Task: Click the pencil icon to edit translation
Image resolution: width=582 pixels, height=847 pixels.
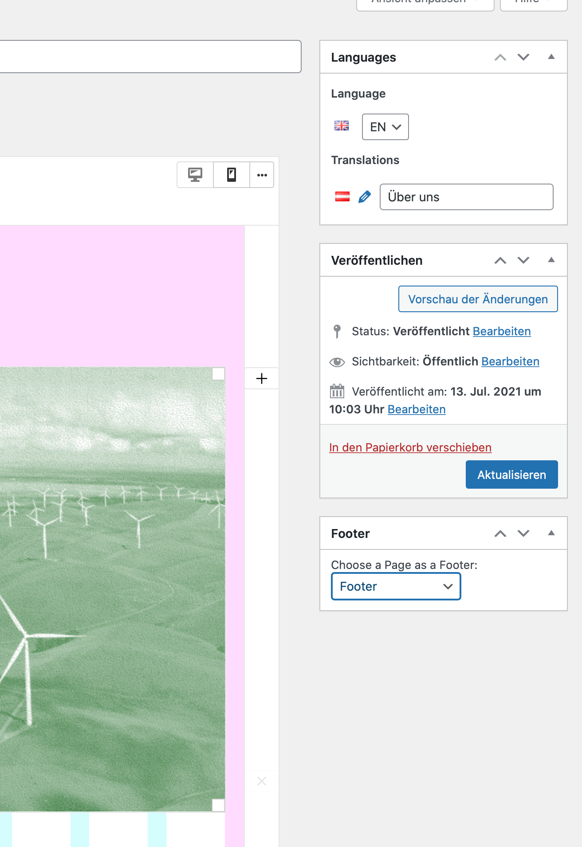Action: [x=364, y=197]
